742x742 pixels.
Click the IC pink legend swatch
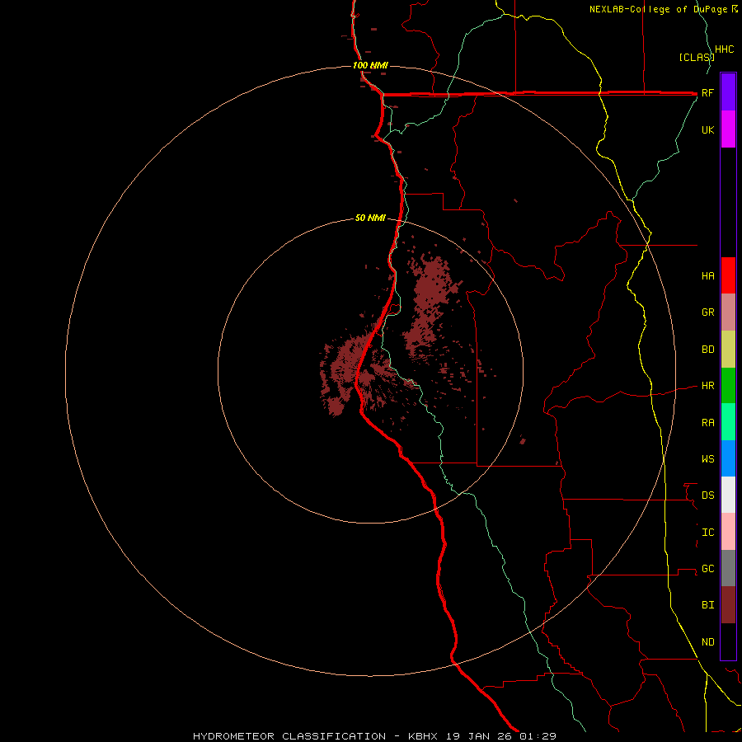pyautogui.click(x=728, y=532)
